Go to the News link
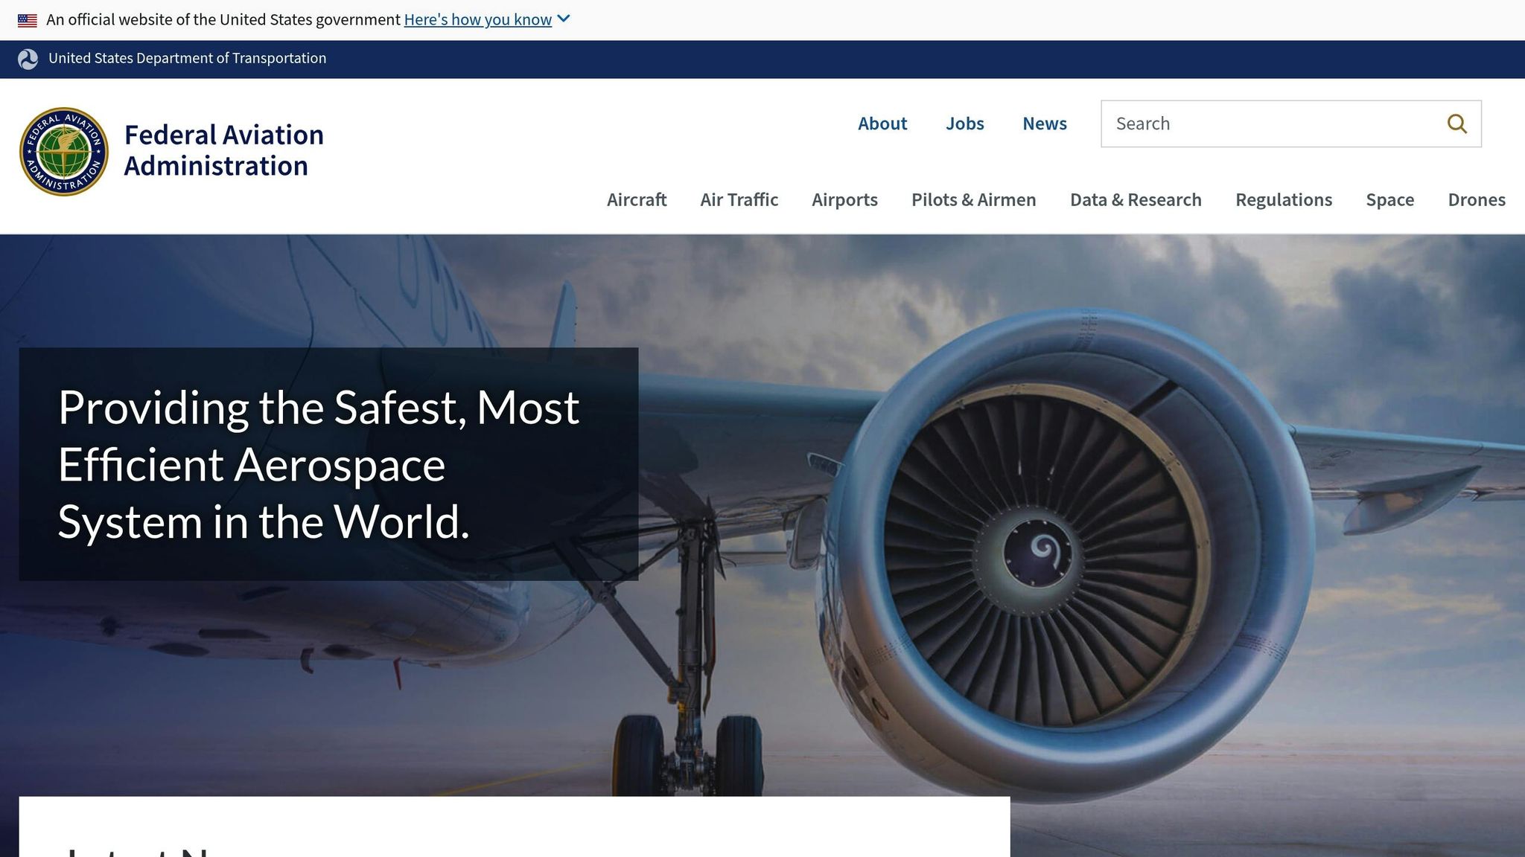Image resolution: width=1525 pixels, height=857 pixels. 1044,123
